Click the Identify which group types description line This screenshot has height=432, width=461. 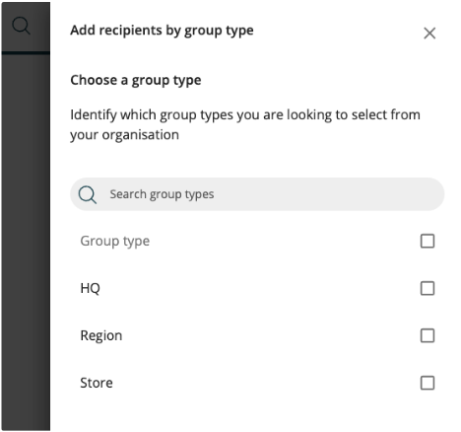pos(245,115)
